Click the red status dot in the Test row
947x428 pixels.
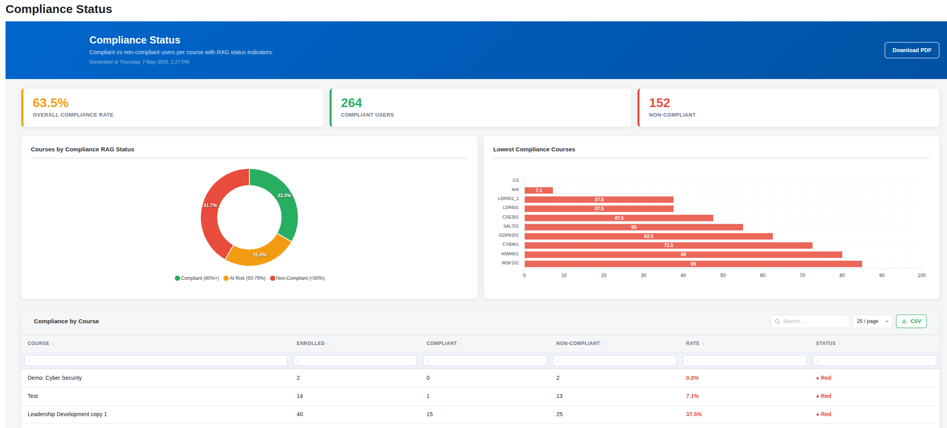point(817,396)
